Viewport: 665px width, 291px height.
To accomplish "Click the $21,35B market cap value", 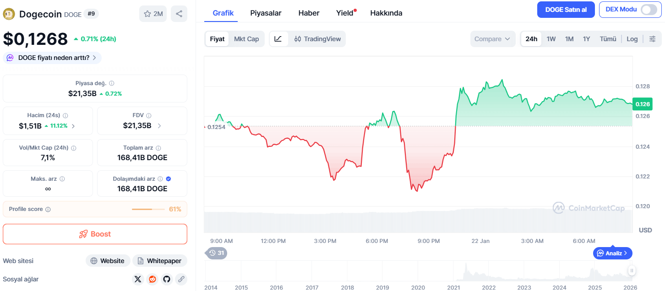I will click(82, 93).
